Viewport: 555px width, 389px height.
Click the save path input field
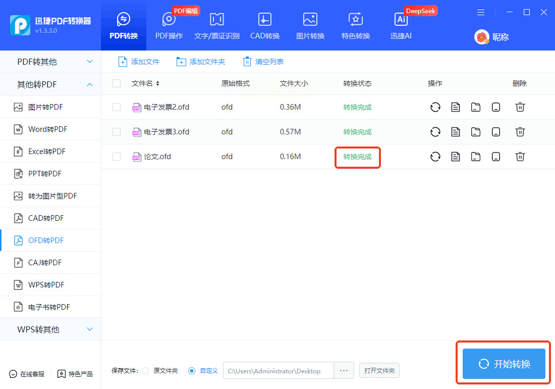point(278,371)
